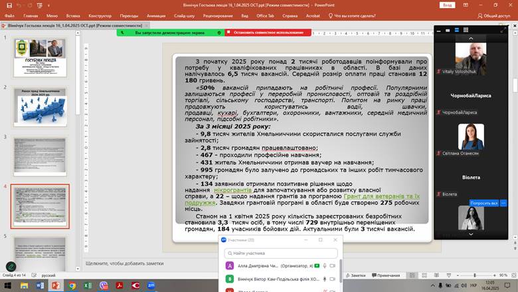
Task: Click Остановить совместное использование button
Action: 268,32
